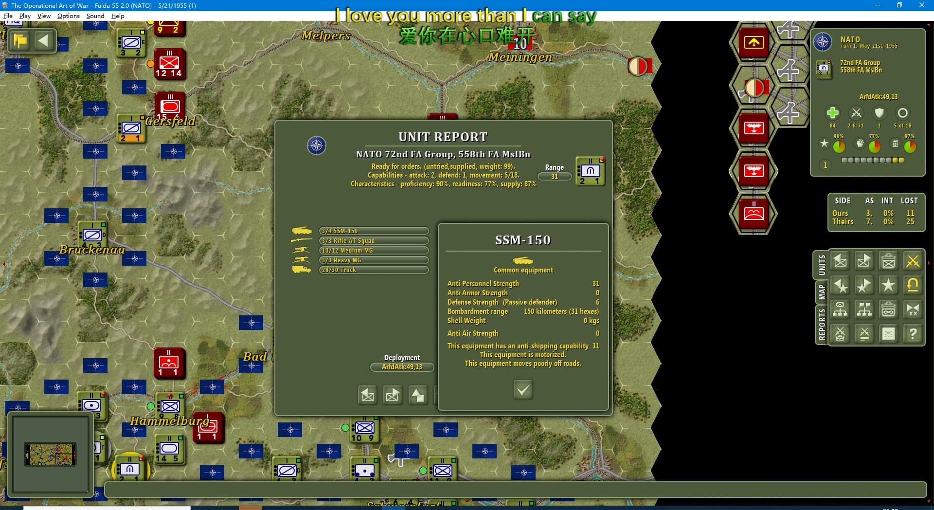This screenshot has width=934, height=510.
Task: Click previous unit button in Unit Report
Action: (368, 395)
